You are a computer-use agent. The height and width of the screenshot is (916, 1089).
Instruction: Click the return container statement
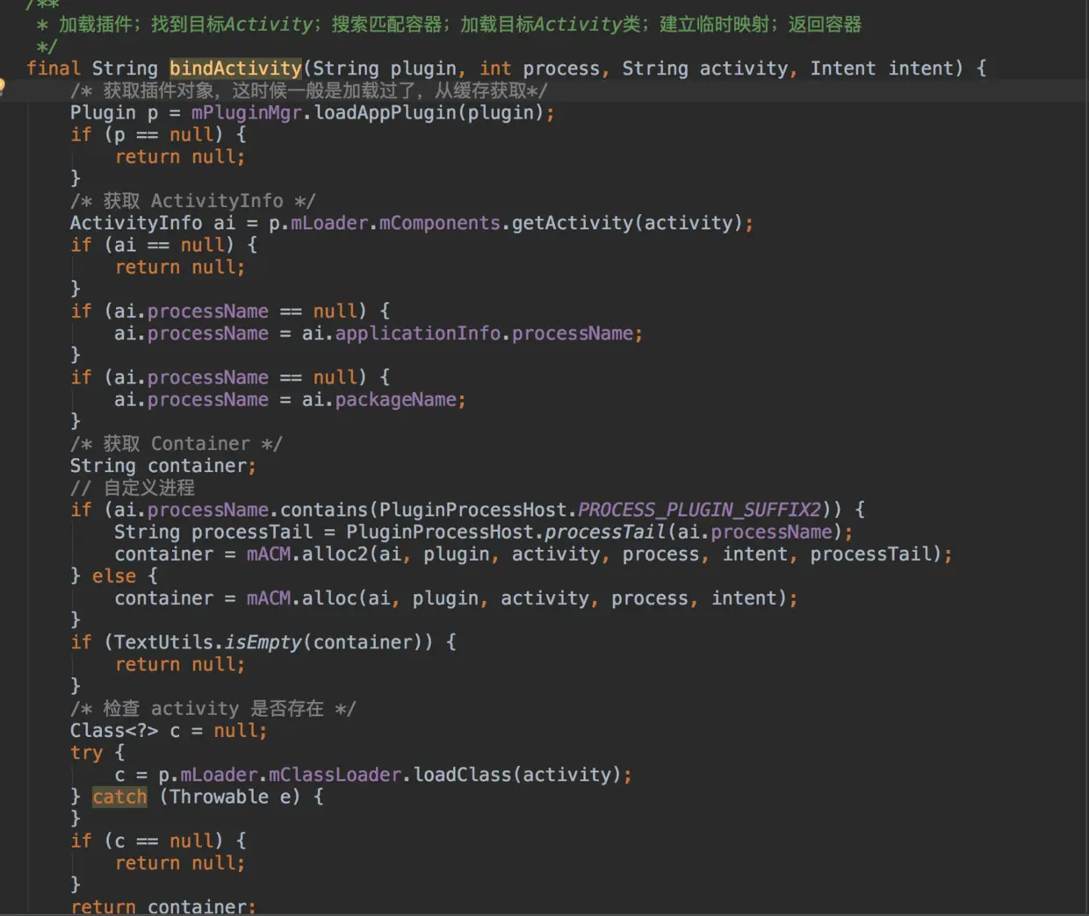(x=163, y=906)
